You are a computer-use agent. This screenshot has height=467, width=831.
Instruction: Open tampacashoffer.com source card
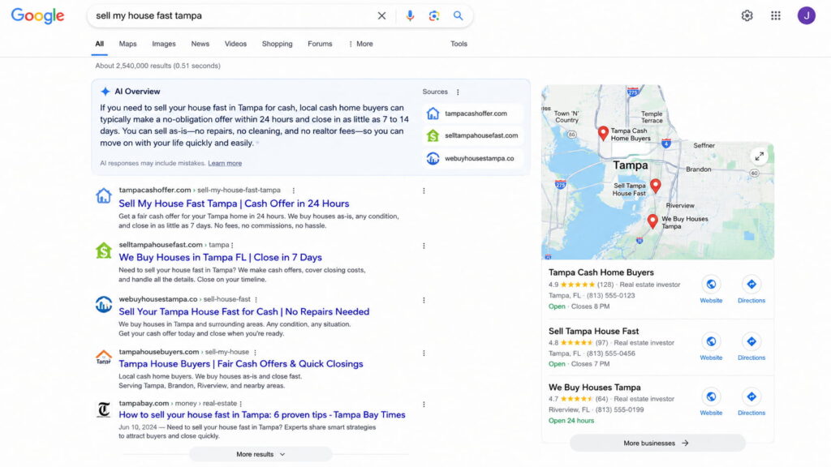(x=473, y=114)
